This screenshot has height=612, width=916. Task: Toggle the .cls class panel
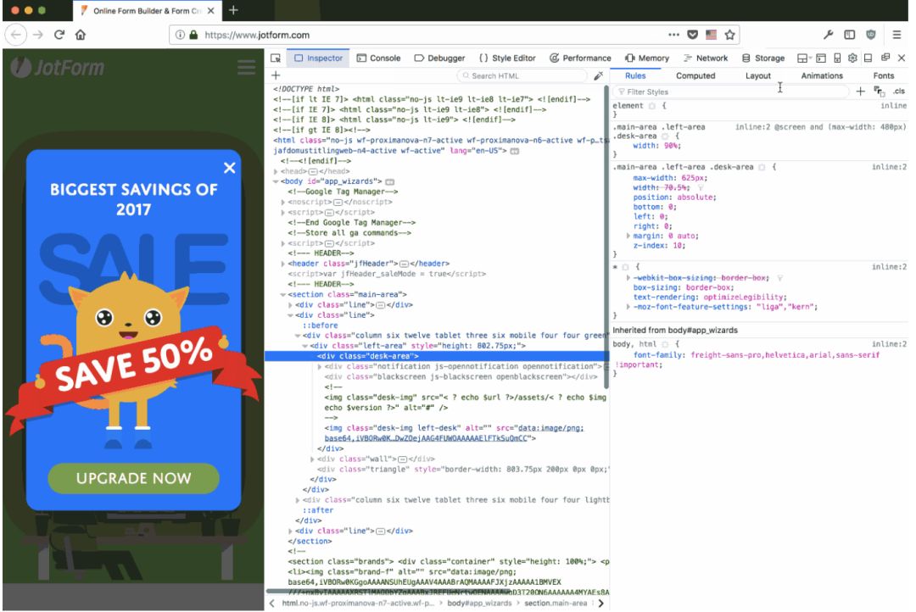tap(898, 91)
